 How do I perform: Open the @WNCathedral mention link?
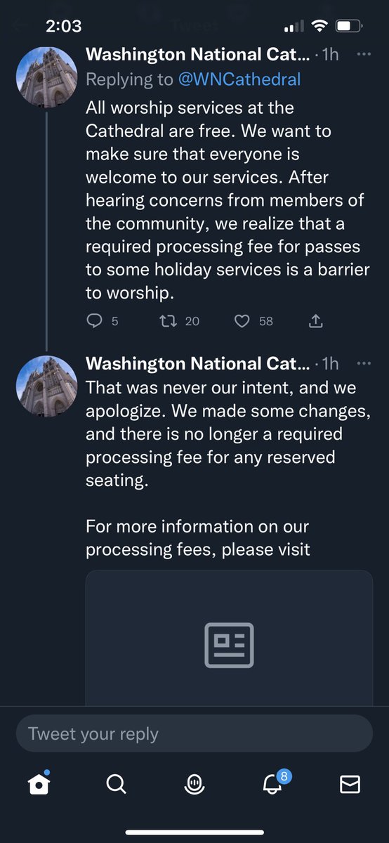(x=241, y=79)
